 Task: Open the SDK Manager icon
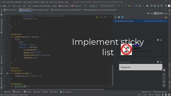(162, 6)
